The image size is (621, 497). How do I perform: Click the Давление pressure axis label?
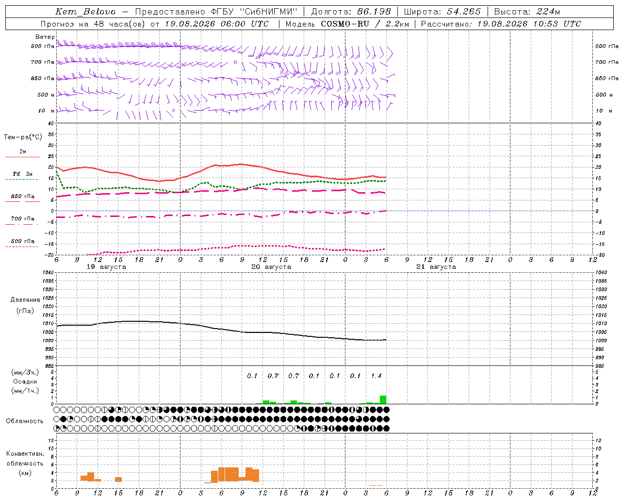click(25, 300)
